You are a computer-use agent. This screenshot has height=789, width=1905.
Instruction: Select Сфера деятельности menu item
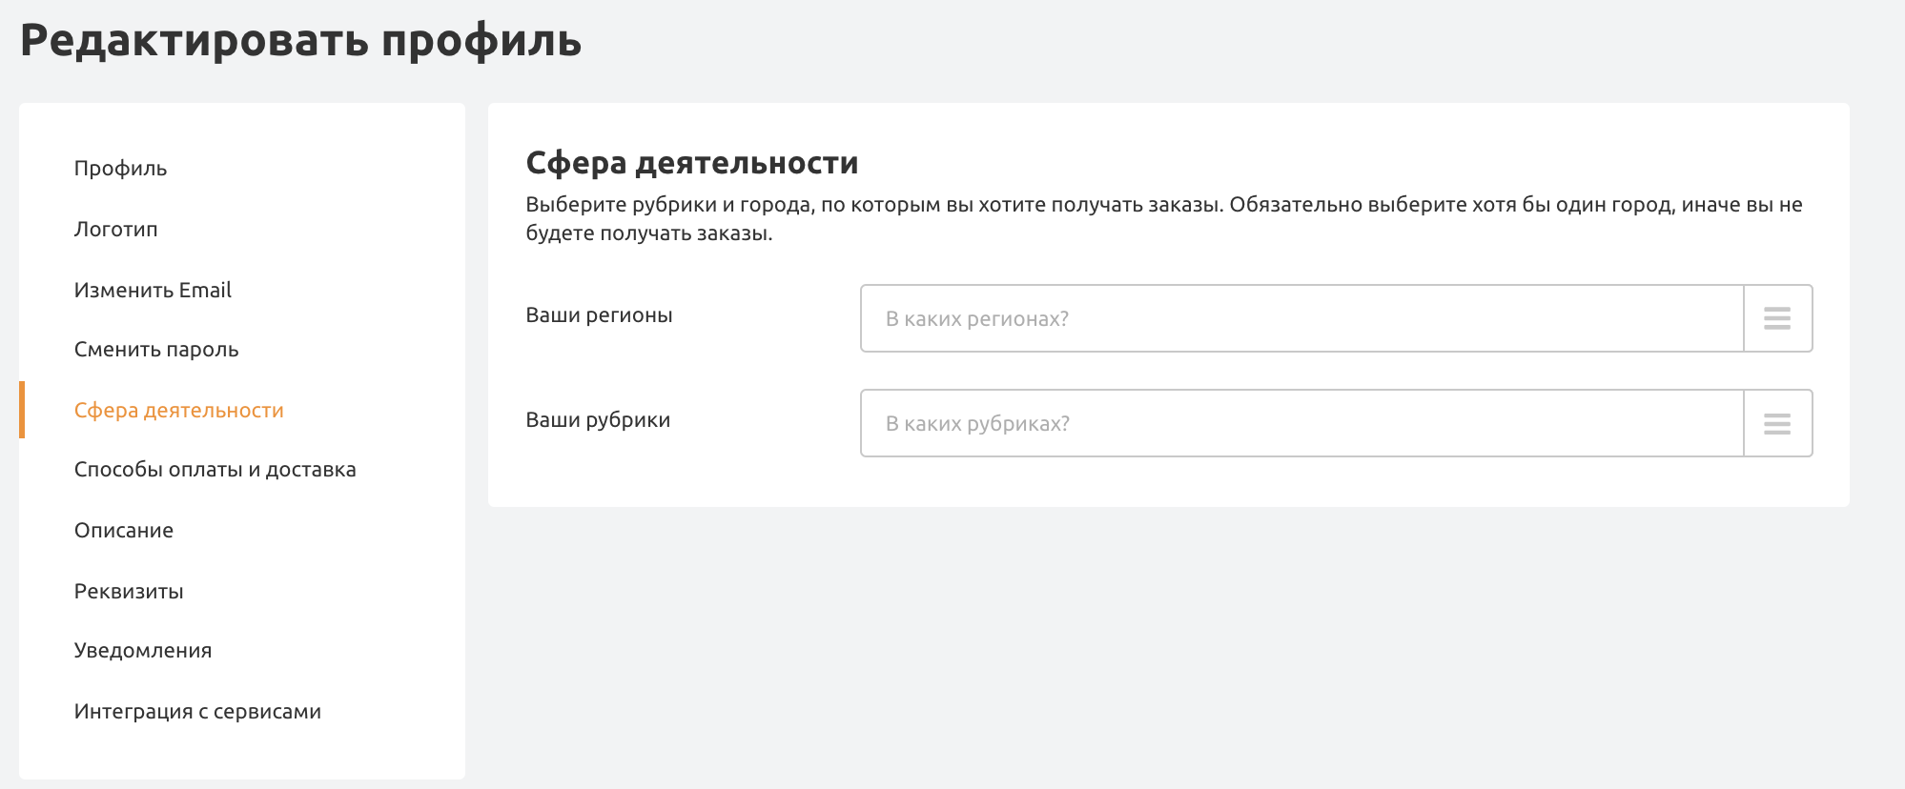tap(179, 410)
